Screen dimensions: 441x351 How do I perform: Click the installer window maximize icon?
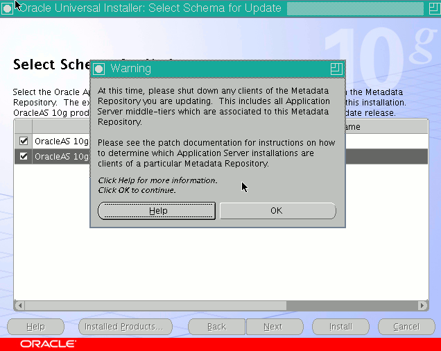435,8
